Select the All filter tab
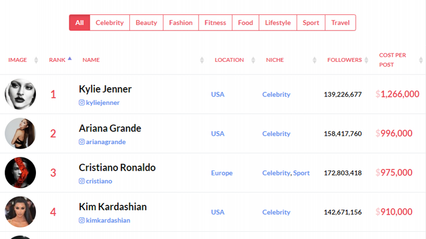Image resolution: width=426 pixels, height=239 pixels. point(79,23)
